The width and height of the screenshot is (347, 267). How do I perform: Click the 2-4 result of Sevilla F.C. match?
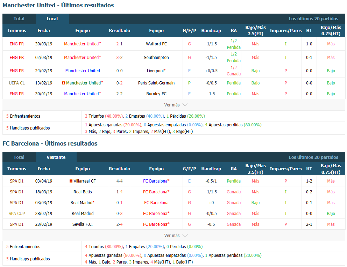[120, 224]
